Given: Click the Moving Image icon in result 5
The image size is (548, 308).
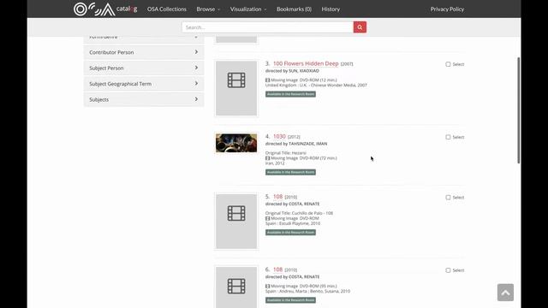Looking at the screenshot, I should (268, 218).
